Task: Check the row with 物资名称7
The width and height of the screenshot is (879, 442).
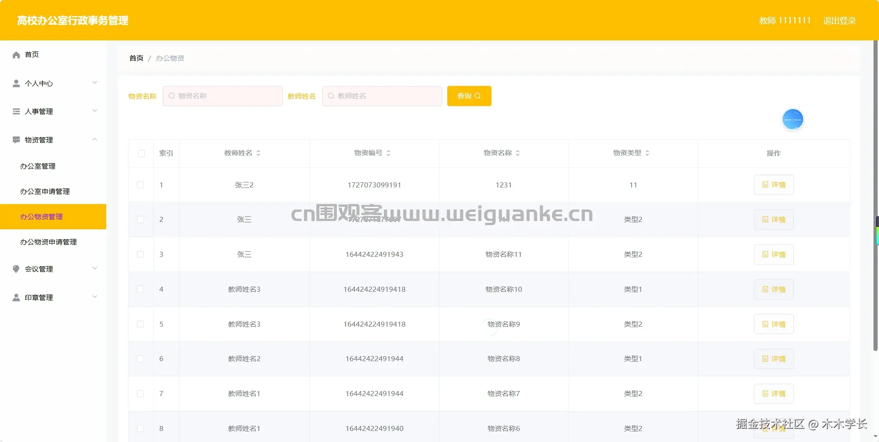Action: pyautogui.click(x=141, y=394)
